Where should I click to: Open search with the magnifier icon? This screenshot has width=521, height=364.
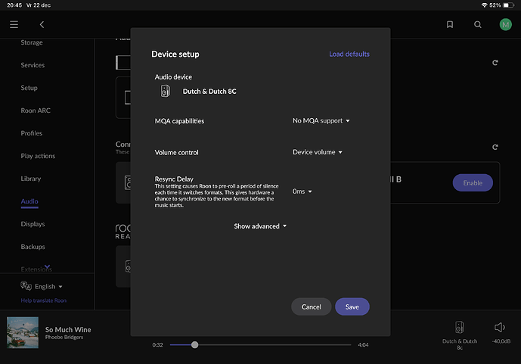pos(478,24)
